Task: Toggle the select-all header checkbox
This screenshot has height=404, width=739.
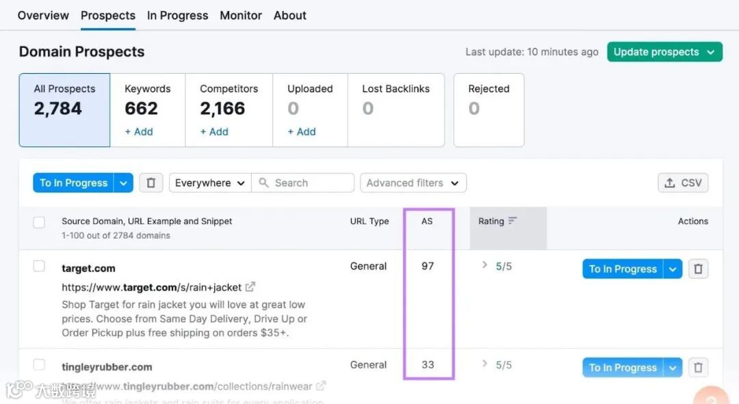Action: tap(39, 222)
